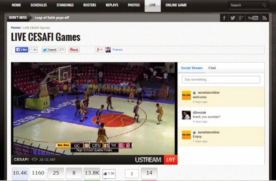Image resolution: width=276 pixels, height=181 pixels.
Task: Click the thumbs-up 1.9k counter
Action: 109,174
